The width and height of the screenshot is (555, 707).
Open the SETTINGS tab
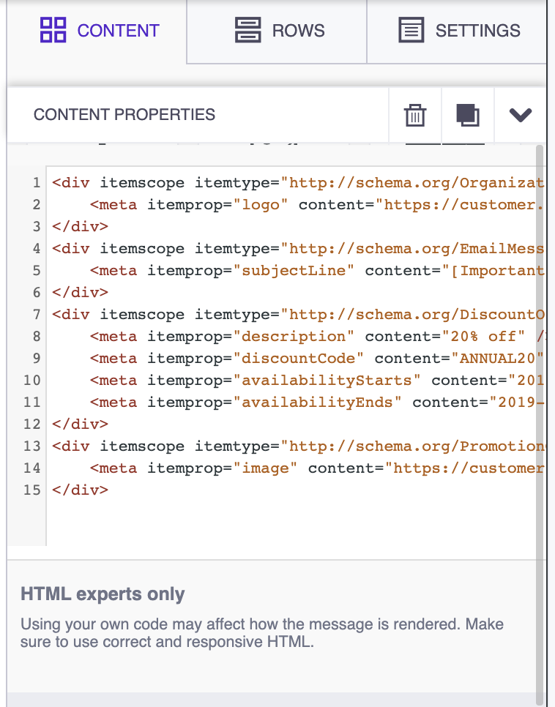477,31
